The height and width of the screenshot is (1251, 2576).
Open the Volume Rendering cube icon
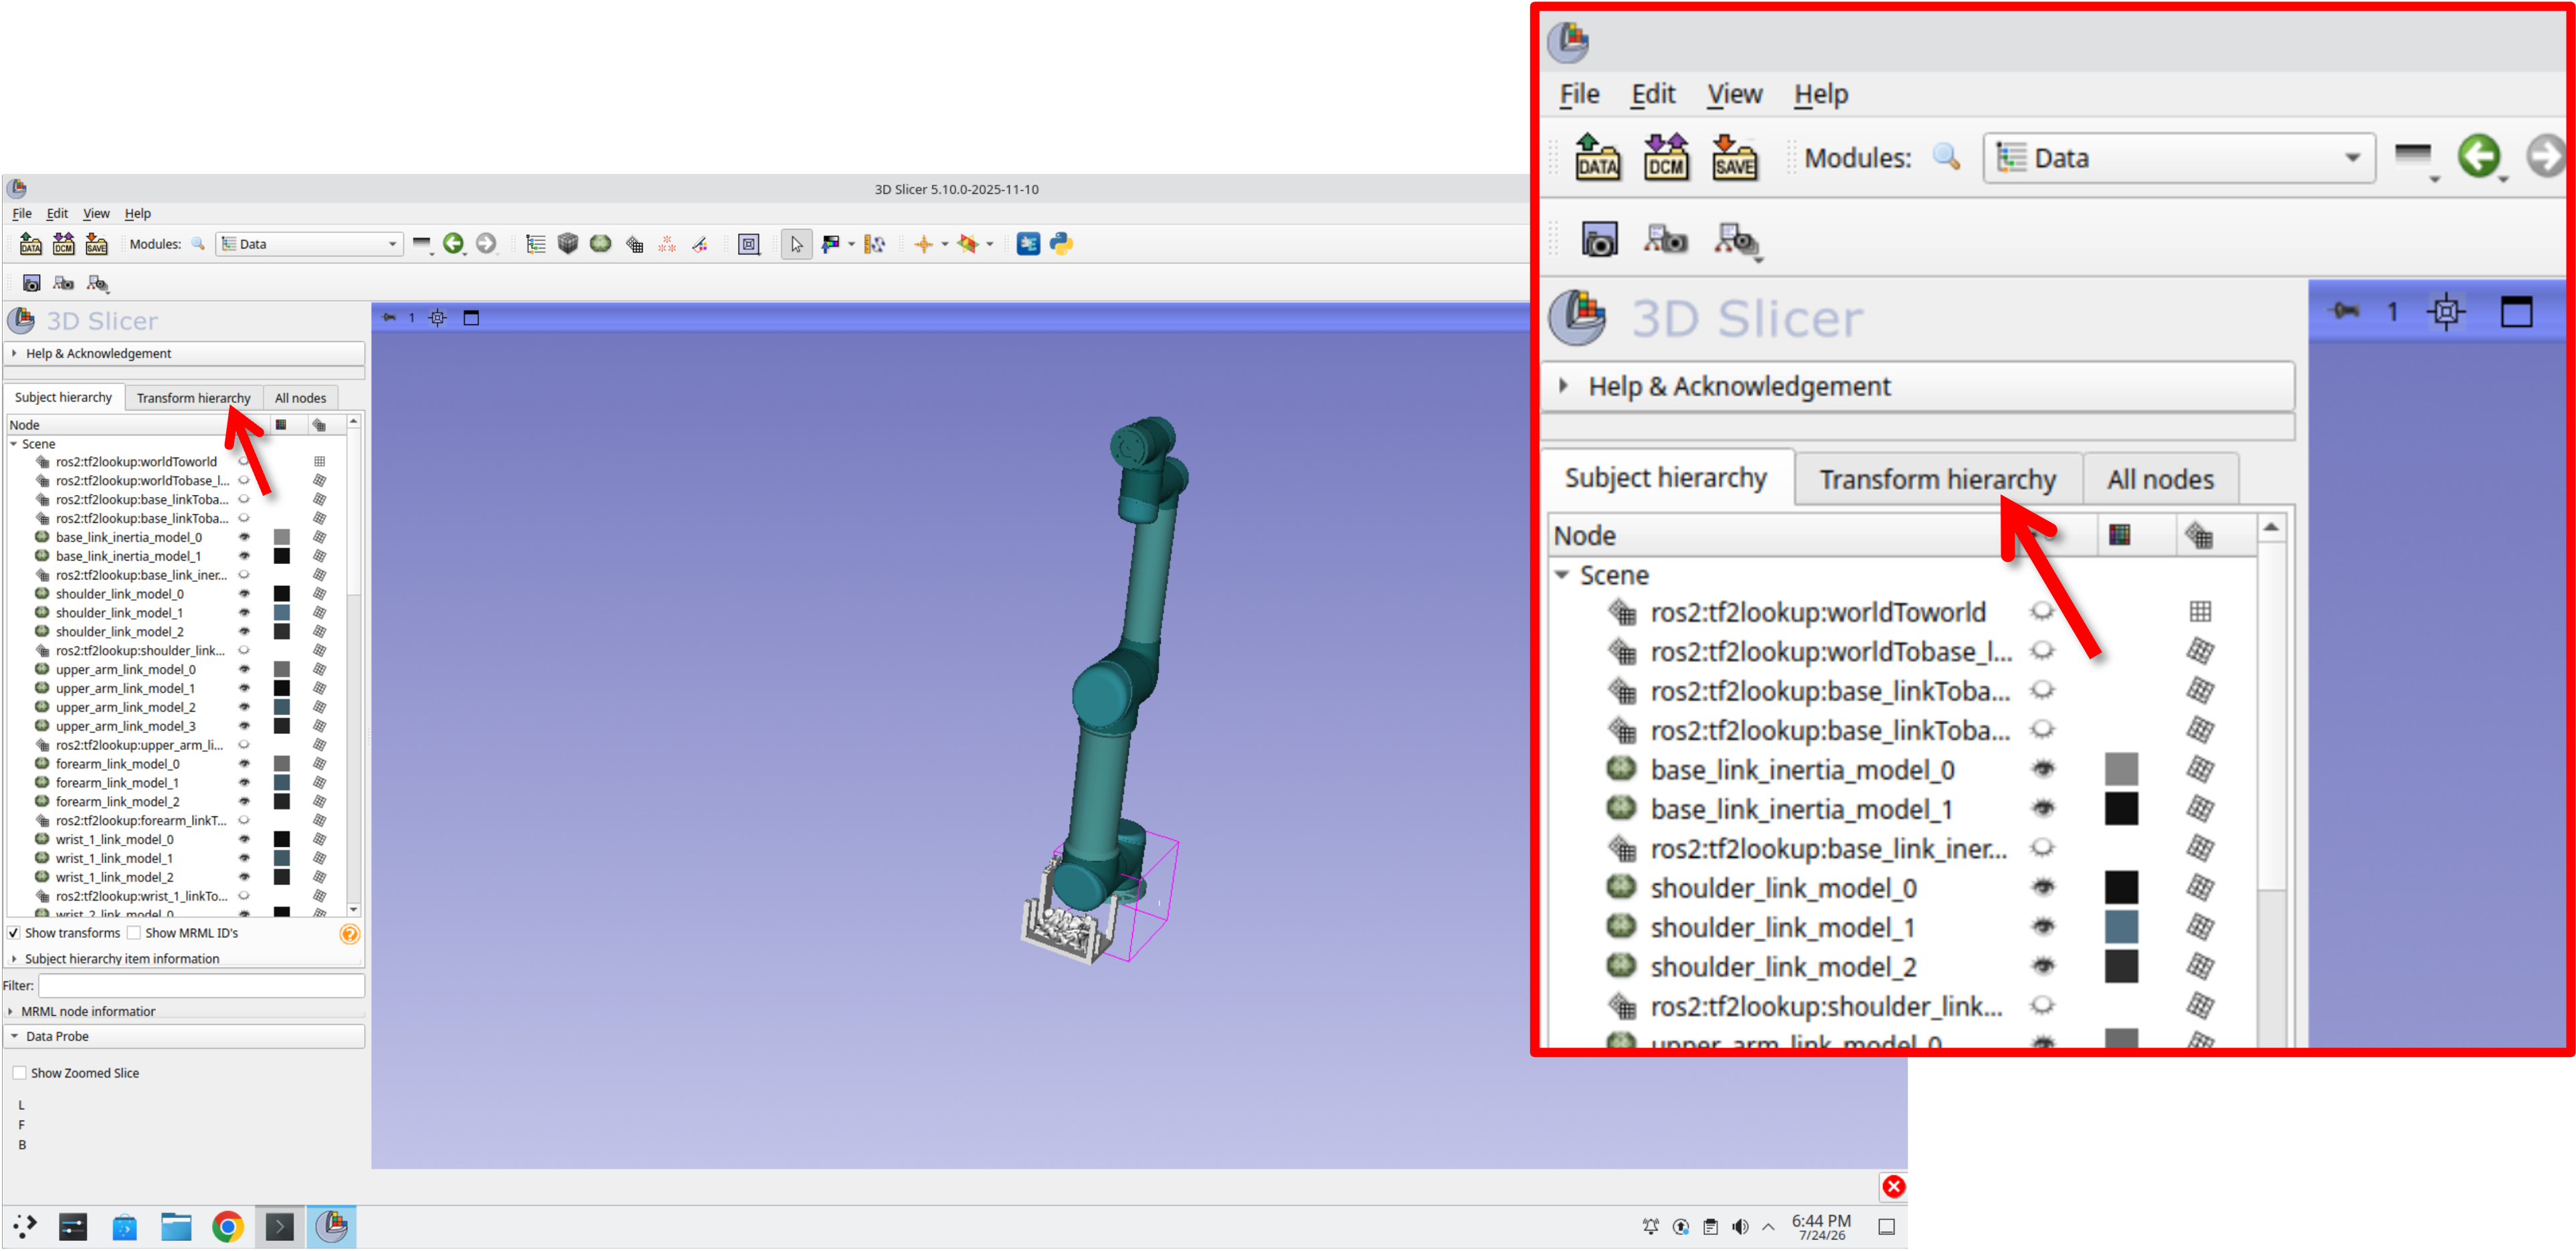568,244
